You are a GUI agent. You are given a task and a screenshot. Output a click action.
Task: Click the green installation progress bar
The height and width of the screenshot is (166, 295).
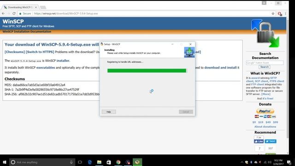147,71
